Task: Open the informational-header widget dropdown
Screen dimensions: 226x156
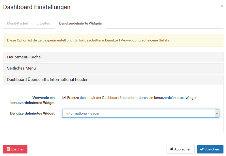Action: [x=138, y=113]
